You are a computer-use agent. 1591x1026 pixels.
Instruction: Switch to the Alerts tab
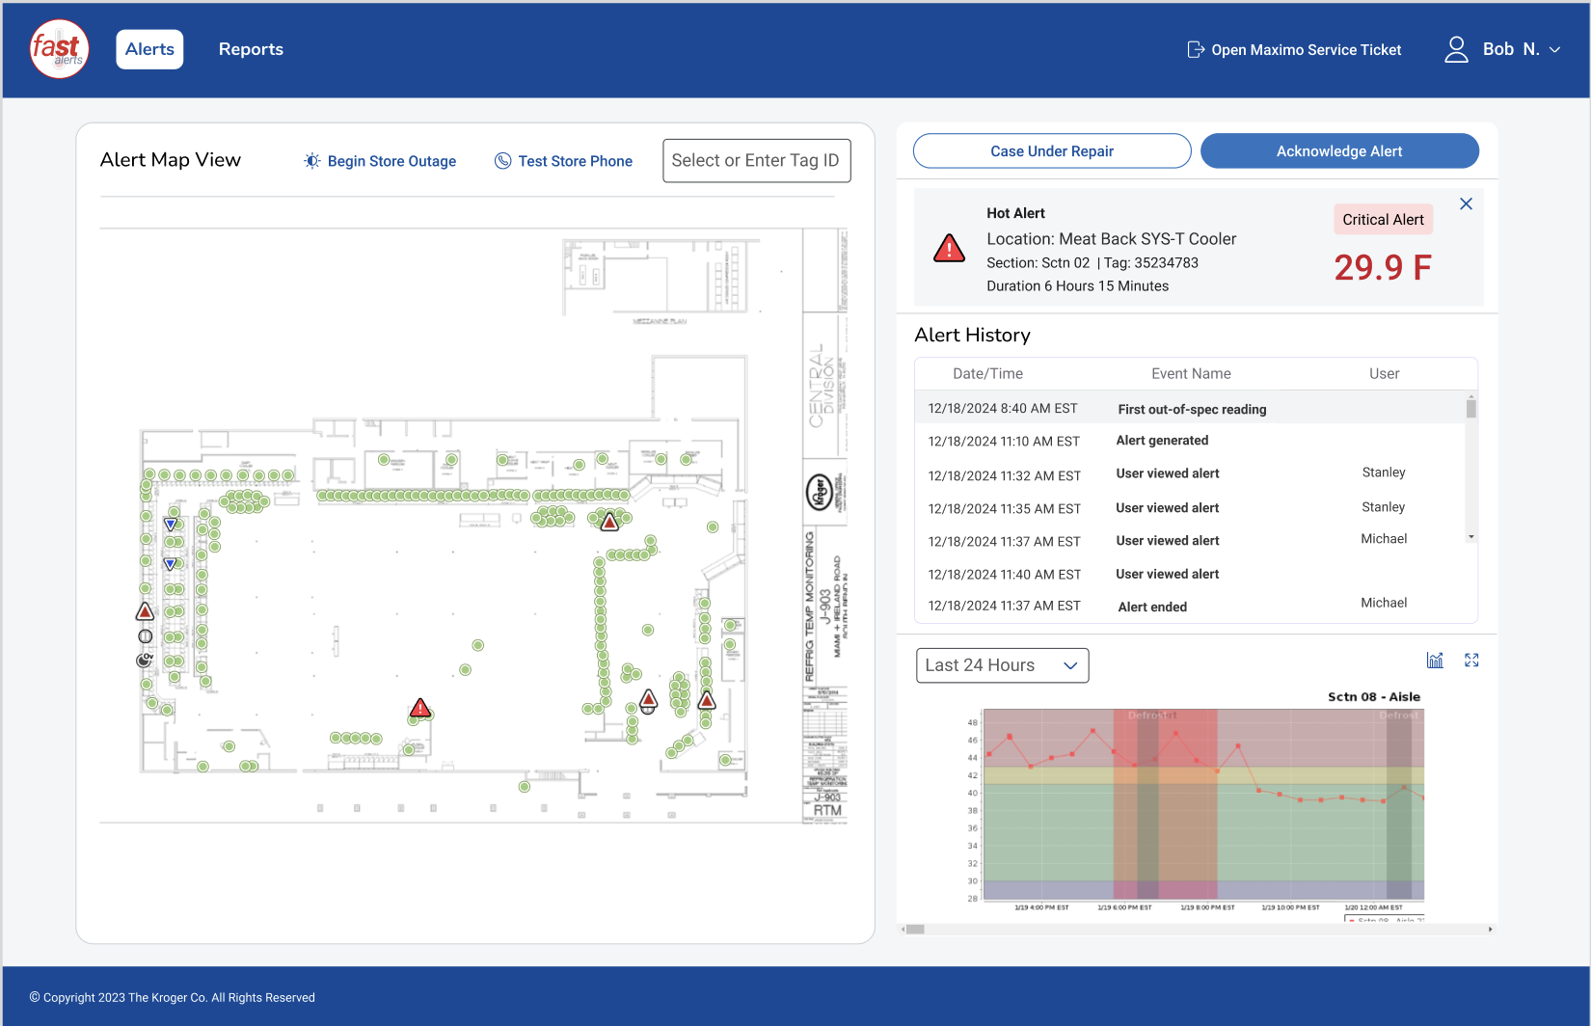(x=149, y=49)
